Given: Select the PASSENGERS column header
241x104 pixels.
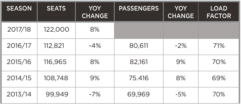Looking at the screenshot, I should (x=139, y=12).
